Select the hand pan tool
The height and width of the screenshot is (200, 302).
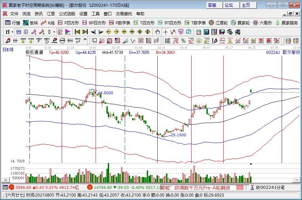click(158, 32)
